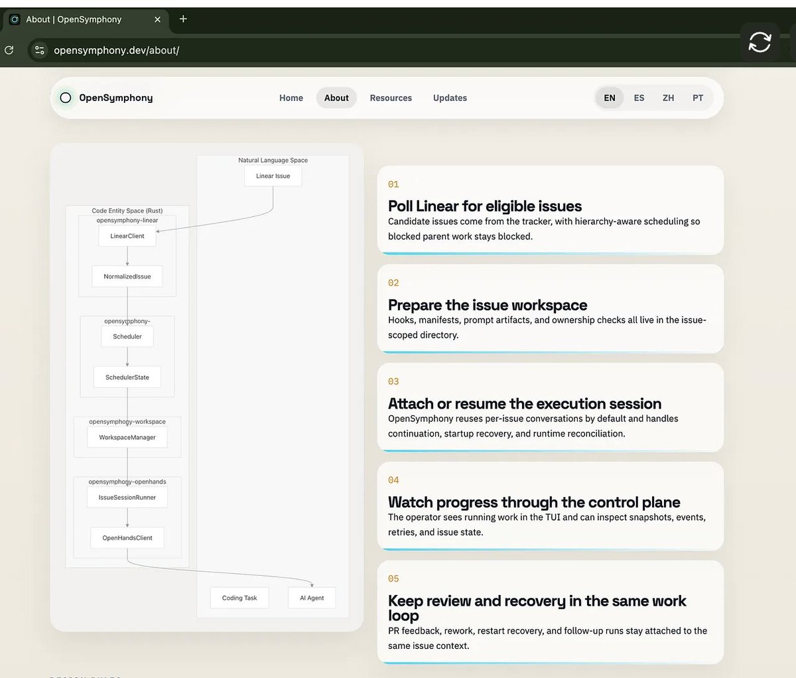Switch language to PT
Viewport: 796px width, 678px height.
pos(698,98)
